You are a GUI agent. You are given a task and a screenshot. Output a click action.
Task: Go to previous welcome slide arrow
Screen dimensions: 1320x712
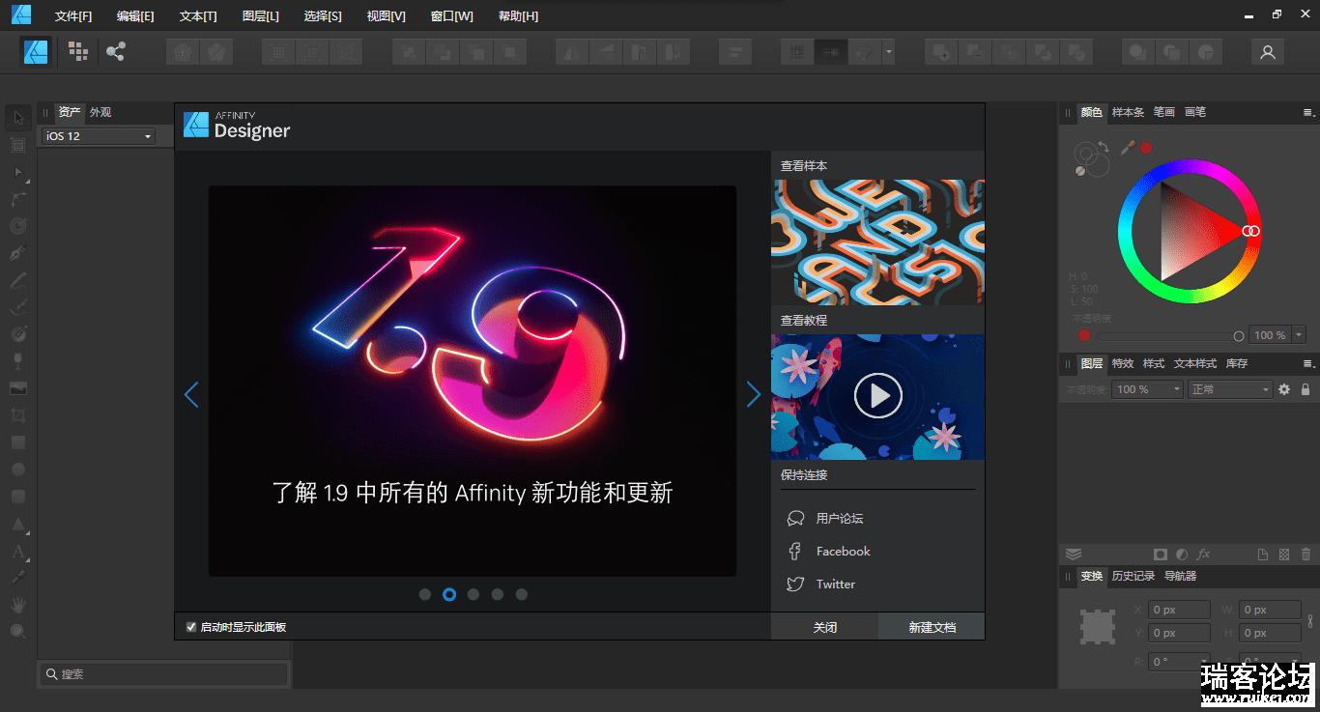pos(191,394)
